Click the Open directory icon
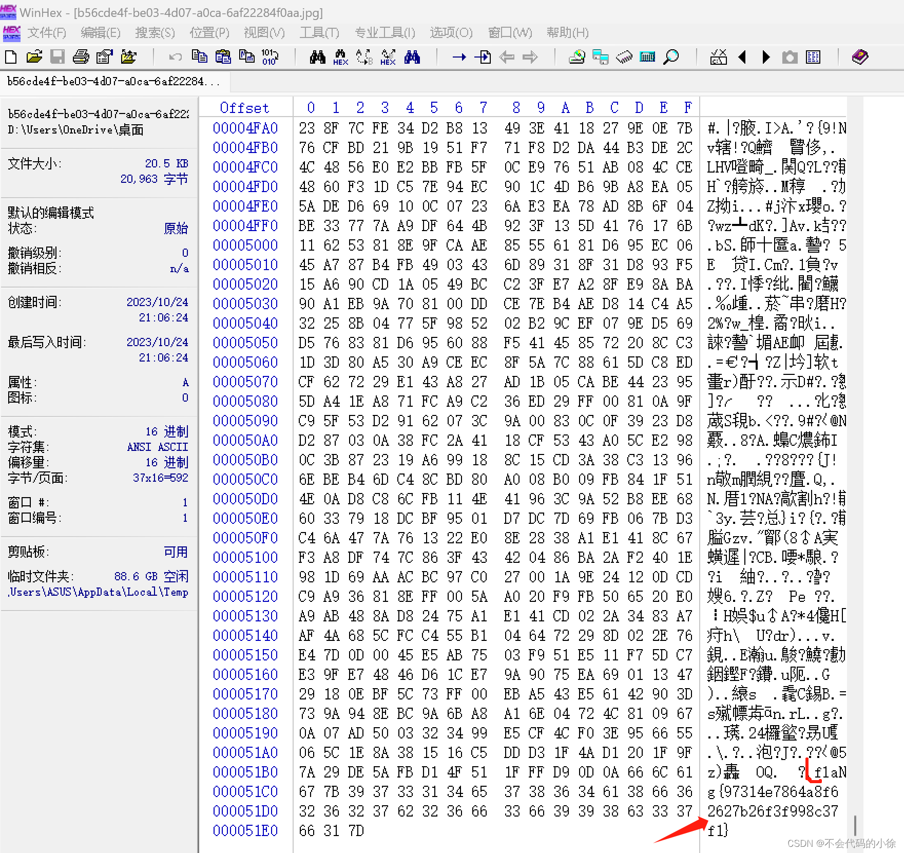Image resolution: width=904 pixels, height=853 pixels. [128, 56]
